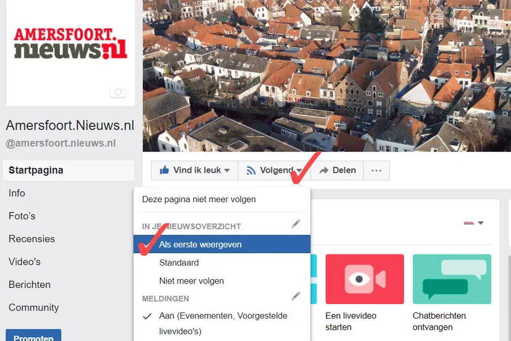Click the Amersfoort rooftops cover photo
Image resolution: width=511 pixels, height=341 pixels.
click(327, 74)
